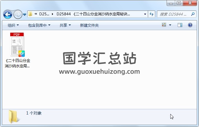Refresh the folder view
Screen dimensions: 199x127
pos(152,14)
